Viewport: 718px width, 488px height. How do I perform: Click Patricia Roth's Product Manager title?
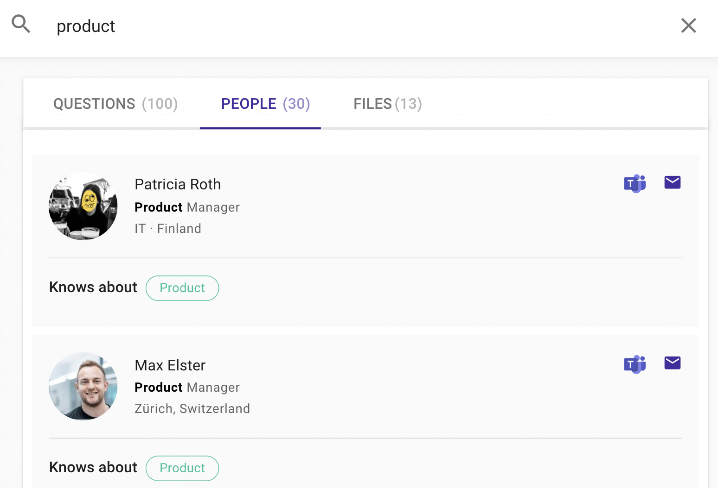187,207
